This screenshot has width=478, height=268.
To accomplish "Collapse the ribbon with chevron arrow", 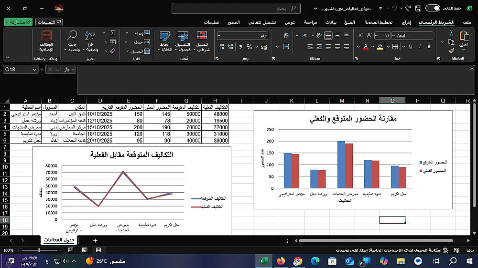I will pos(8,57).
